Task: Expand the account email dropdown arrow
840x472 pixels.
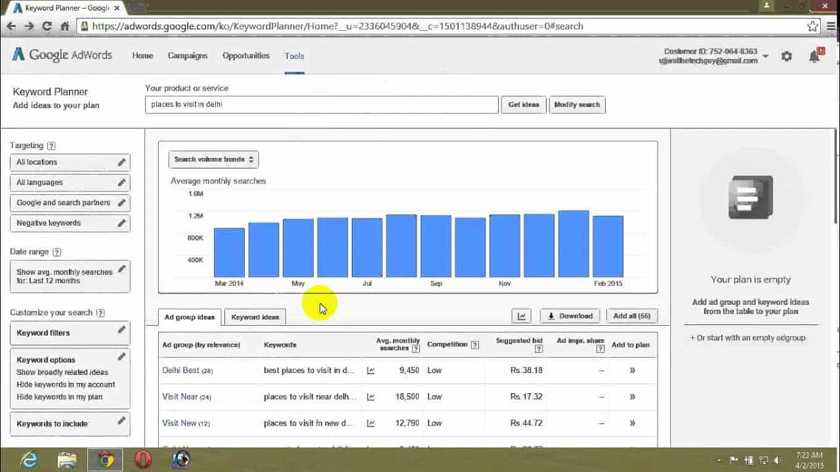Action: [x=765, y=57]
